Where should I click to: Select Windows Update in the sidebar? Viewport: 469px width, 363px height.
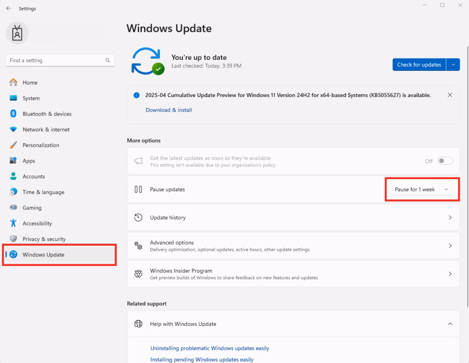tap(60, 255)
